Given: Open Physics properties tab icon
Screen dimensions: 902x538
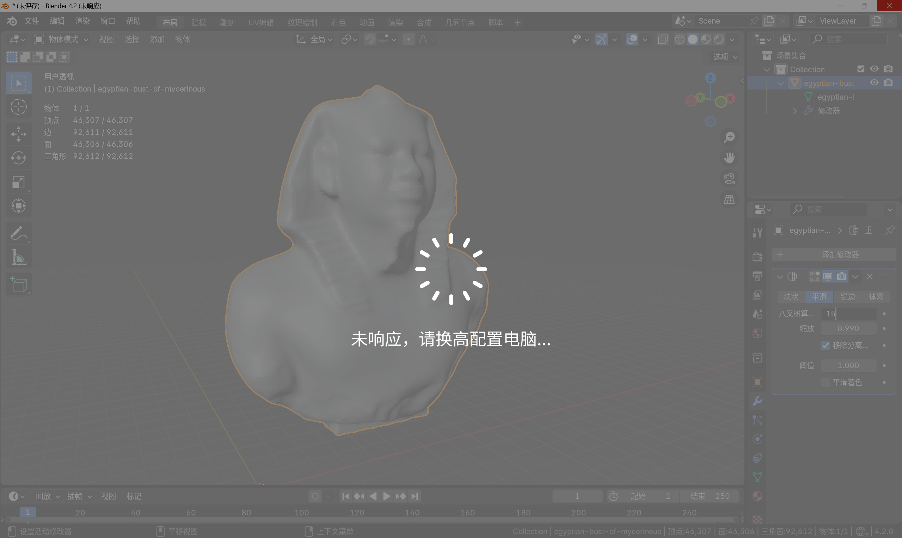Looking at the screenshot, I should pyautogui.click(x=757, y=439).
